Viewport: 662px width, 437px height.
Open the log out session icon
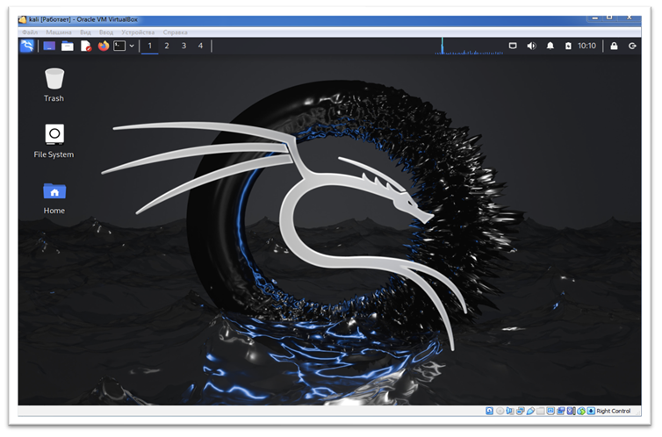pos(632,46)
